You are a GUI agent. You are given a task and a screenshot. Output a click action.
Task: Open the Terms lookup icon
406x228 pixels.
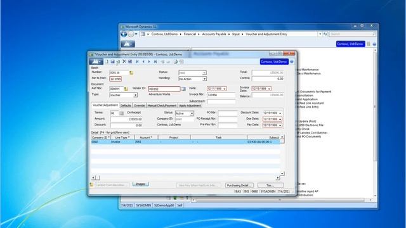click(x=121, y=113)
